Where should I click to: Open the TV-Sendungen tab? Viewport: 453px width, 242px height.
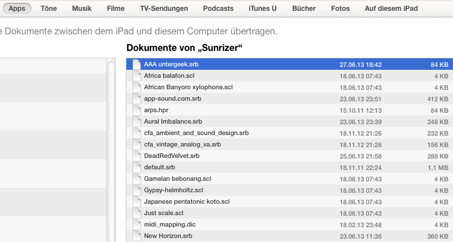(164, 9)
